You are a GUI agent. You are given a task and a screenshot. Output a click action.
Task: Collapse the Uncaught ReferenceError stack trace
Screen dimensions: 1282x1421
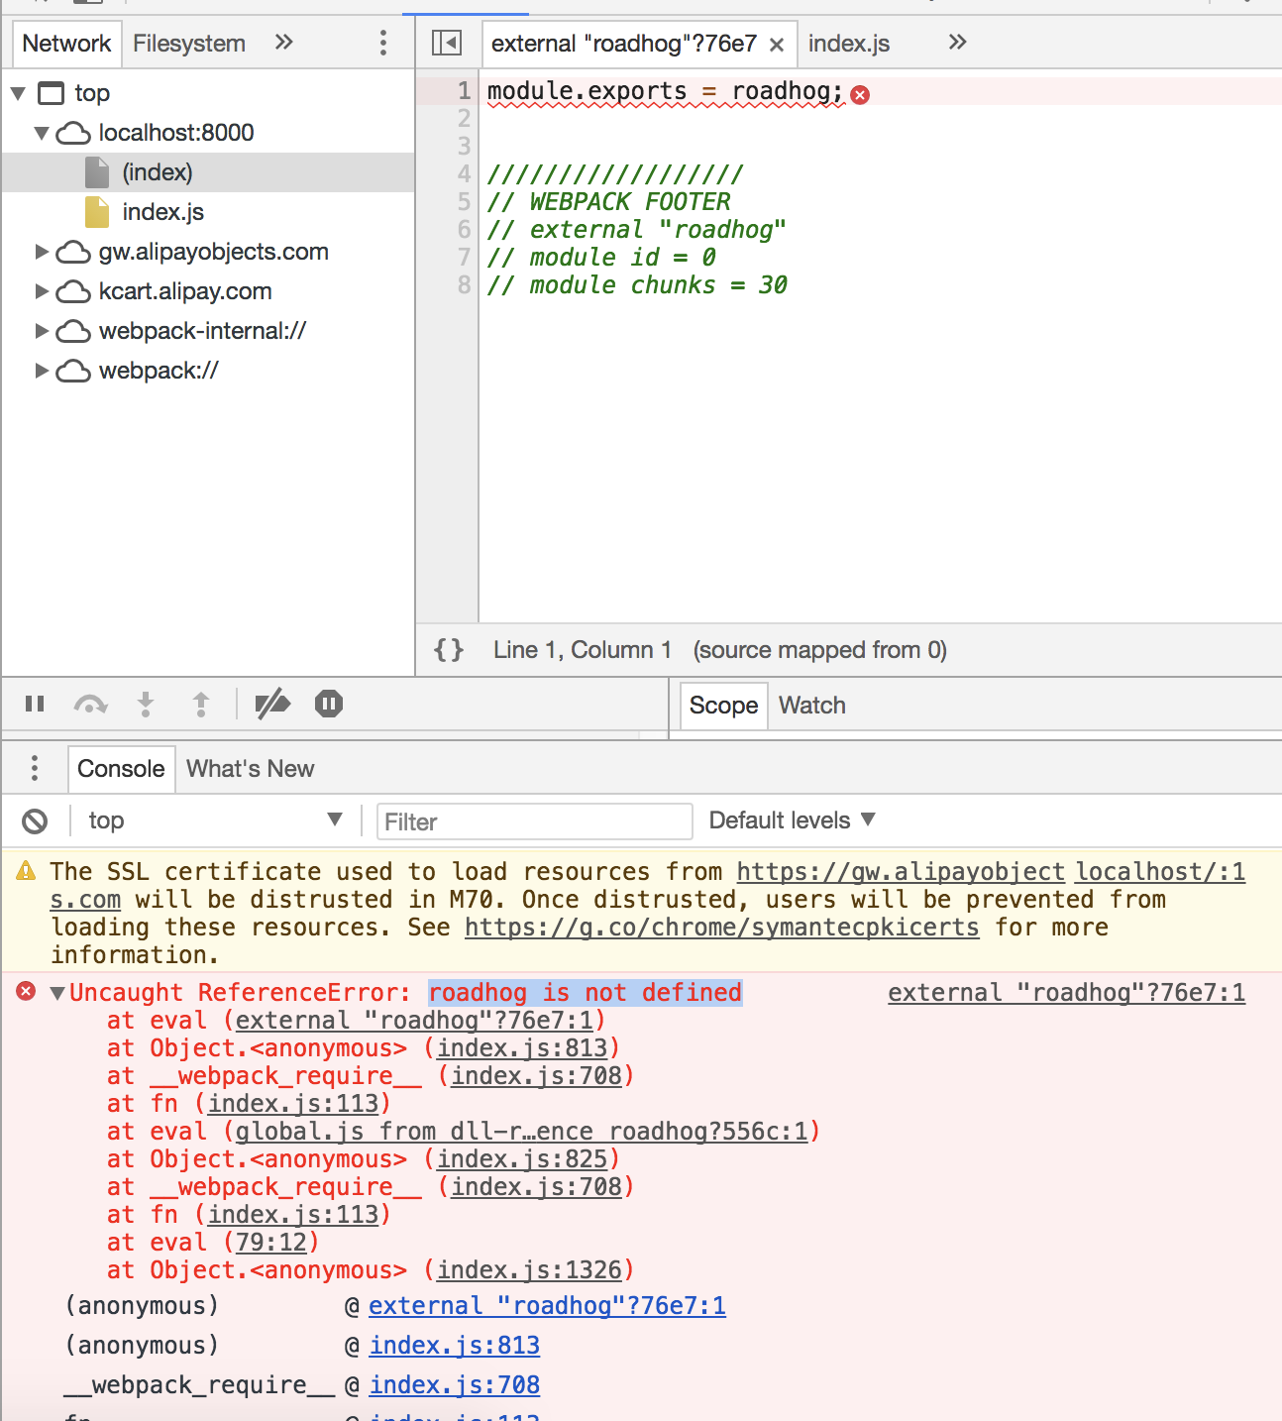[x=56, y=992]
